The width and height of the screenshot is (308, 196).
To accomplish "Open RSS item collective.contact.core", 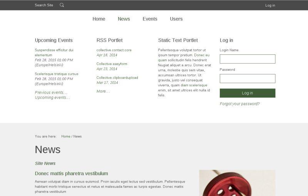I will pyautogui.click(x=114, y=50).
